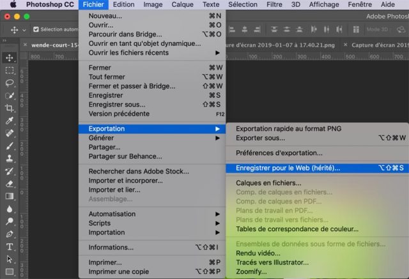Click the align left edges icon
The width and height of the screenshot is (409, 279).
(232, 29)
